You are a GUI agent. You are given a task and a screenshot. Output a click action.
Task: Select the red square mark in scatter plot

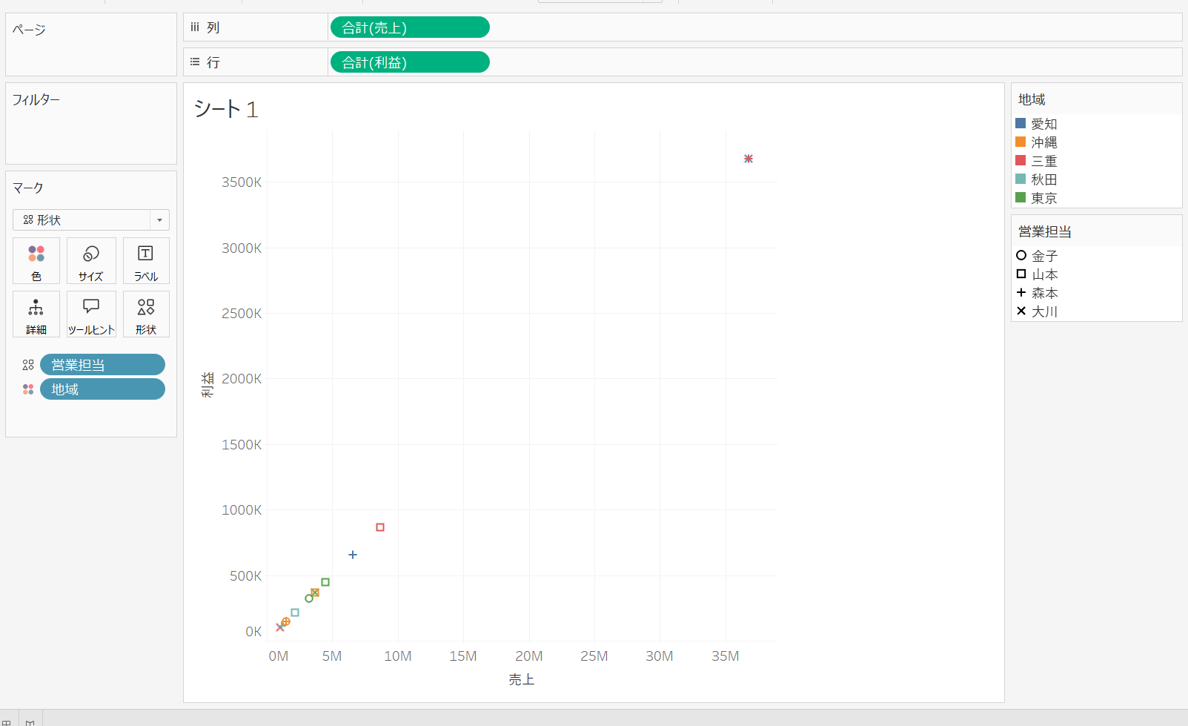point(380,527)
